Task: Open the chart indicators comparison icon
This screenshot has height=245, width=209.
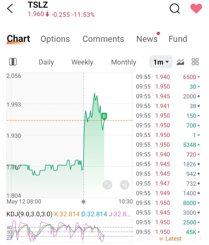Action: (x=180, y=62)
